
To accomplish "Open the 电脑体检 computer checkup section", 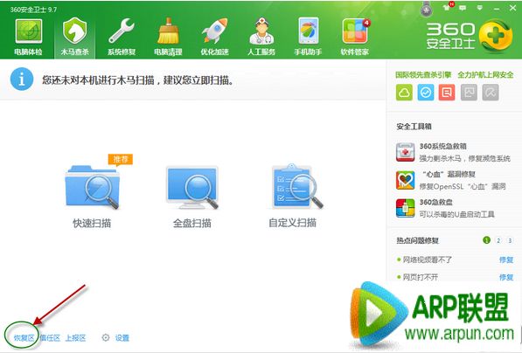I will tap(29, 38).
